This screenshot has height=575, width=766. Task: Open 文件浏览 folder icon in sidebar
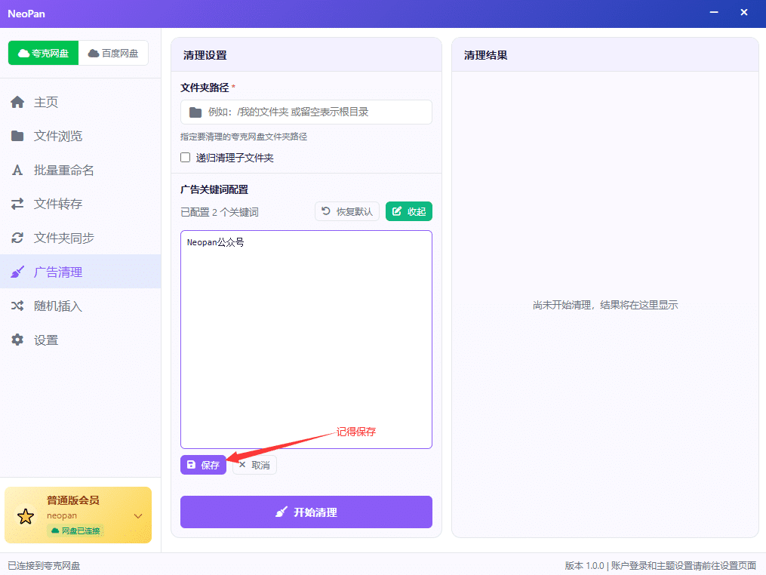(17, 136)
